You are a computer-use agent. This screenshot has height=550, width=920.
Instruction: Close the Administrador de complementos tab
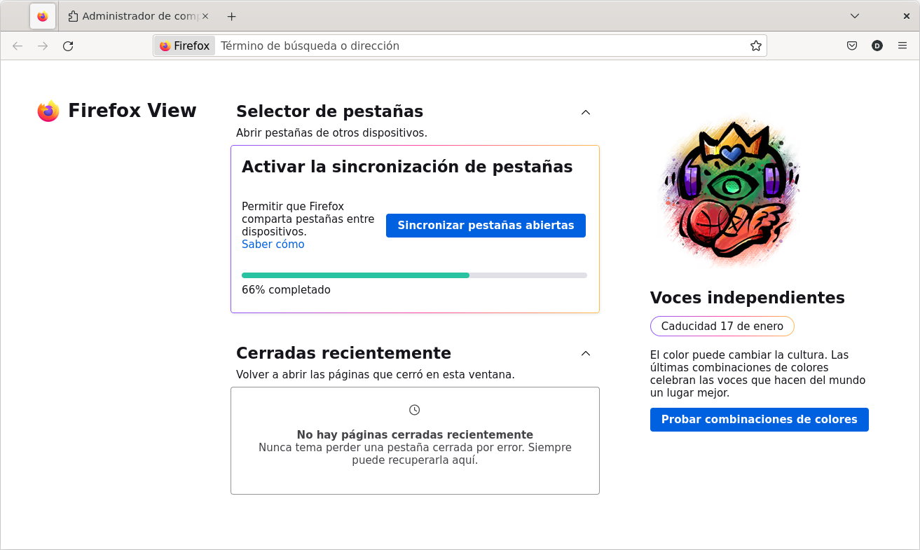point(205,16)
